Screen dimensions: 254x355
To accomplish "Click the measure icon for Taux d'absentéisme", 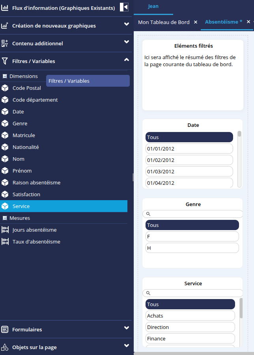I will click(x=5, y=242).
